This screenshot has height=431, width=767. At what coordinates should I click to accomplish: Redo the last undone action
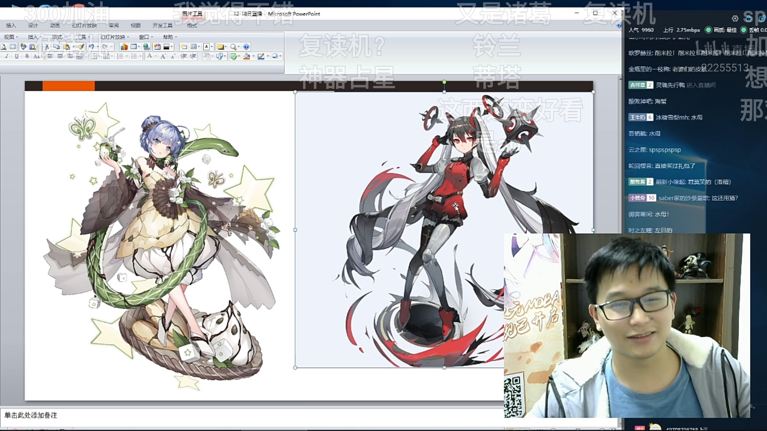pyautogui.click(x=105, y=47)
